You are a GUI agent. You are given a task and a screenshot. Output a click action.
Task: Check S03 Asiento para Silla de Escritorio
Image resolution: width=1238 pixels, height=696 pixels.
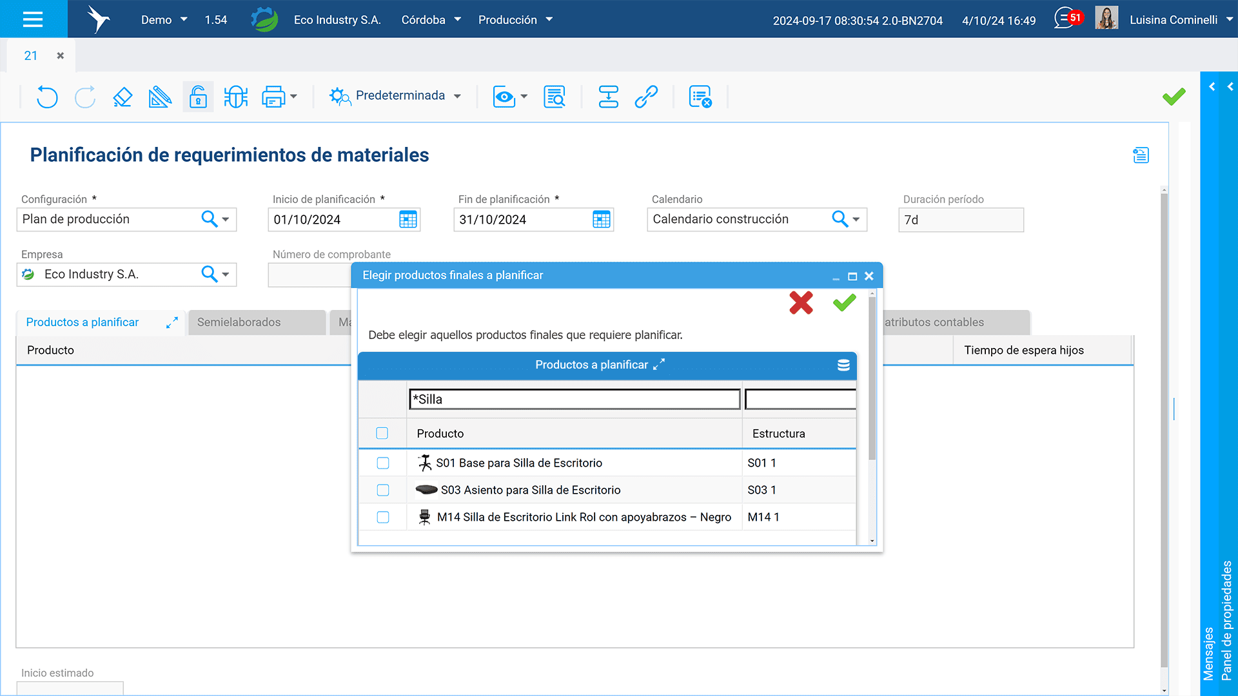(383, 490)
